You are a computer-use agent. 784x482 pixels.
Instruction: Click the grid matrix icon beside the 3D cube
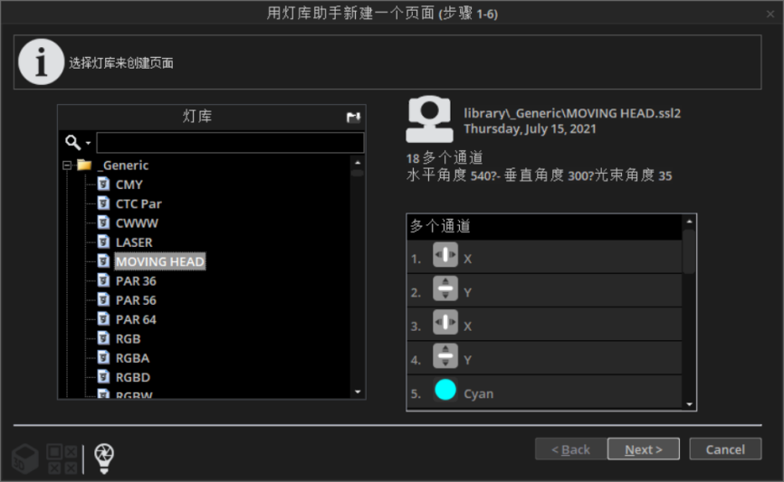[x=62, y=458]
